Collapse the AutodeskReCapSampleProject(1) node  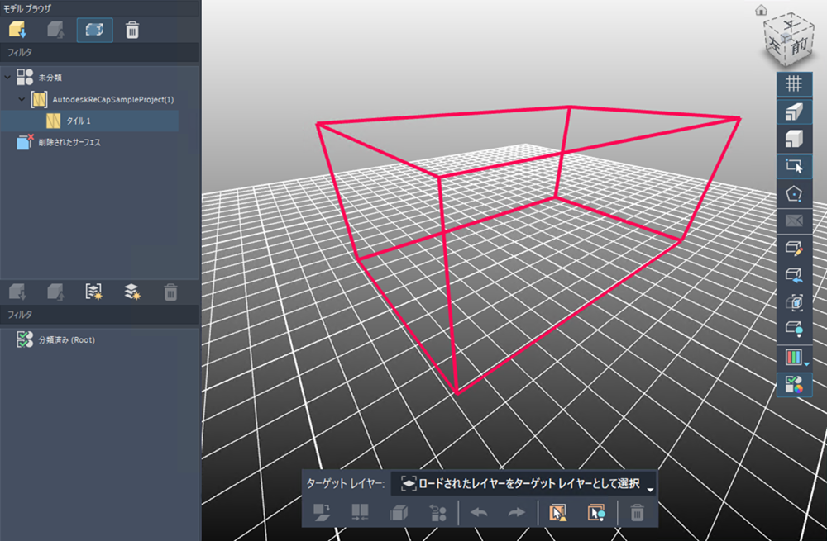coord(22,99)
